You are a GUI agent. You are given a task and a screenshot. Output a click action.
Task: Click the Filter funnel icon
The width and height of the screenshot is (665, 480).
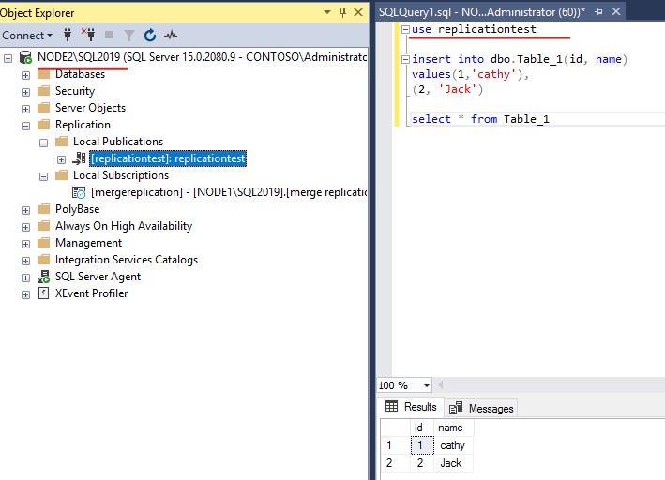[129, 36]
